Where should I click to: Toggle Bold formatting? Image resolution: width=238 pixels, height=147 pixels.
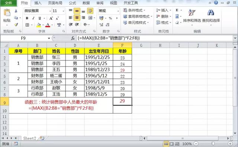pos(27,18)
